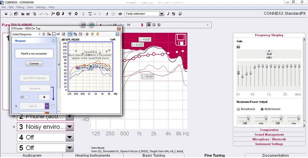Open the Instrument Settings section
This screenshot has height=158, width=308.
pos(269,144)
